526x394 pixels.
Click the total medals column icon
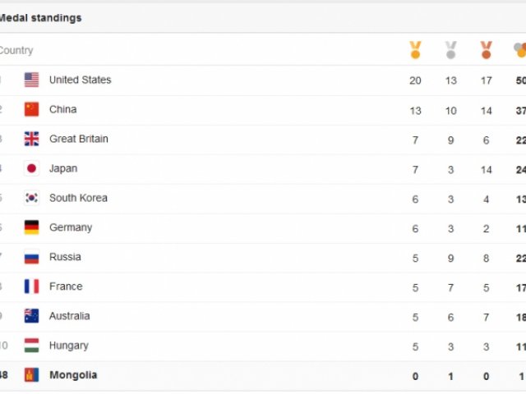(520, 50)
